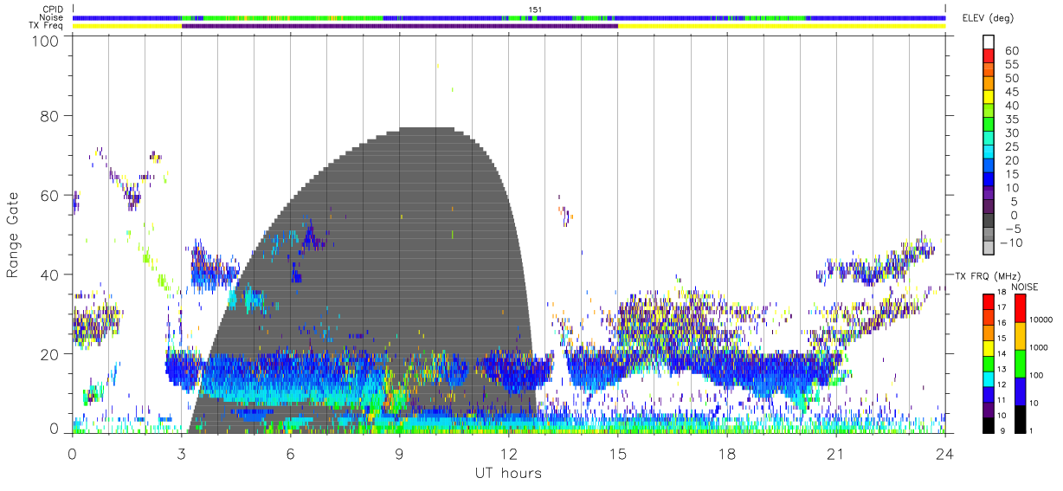
Task: Pick the light gray bottom ELEV colorbar segment
Action: click(x=989, y=249)
